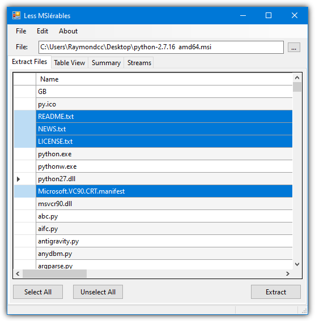The width and height of the screenshot is (315, 321).
Task: Select the row header for README.txt
Action: click(x=25, y=117)
